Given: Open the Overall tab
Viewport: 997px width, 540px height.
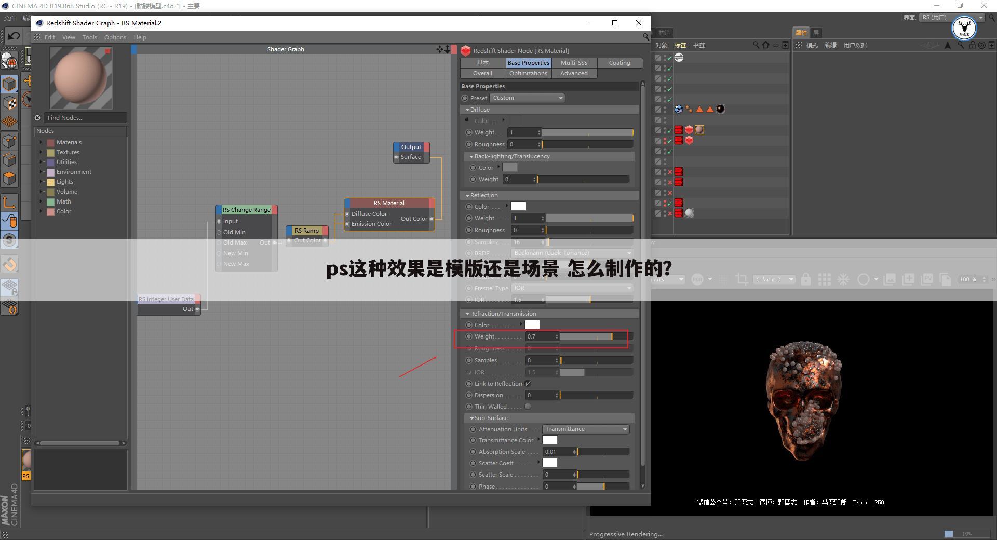Looking at the screenshot, I should [x=482, y=73].
